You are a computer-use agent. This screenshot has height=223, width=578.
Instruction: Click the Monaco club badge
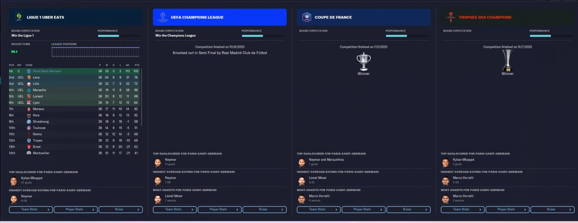click(x=29, y=109)
